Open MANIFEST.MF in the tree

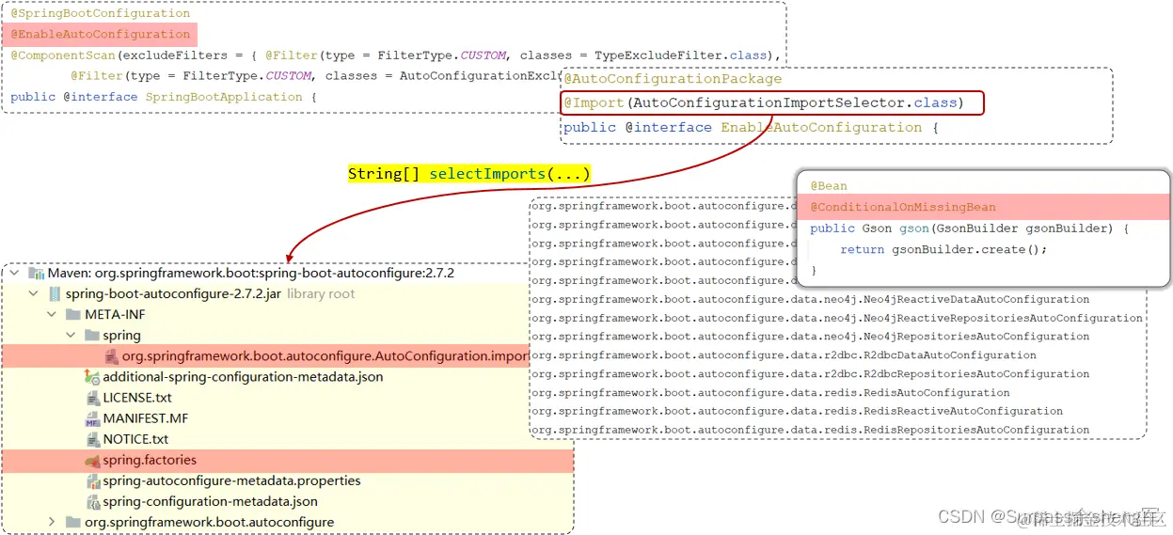tap(145, 418)
